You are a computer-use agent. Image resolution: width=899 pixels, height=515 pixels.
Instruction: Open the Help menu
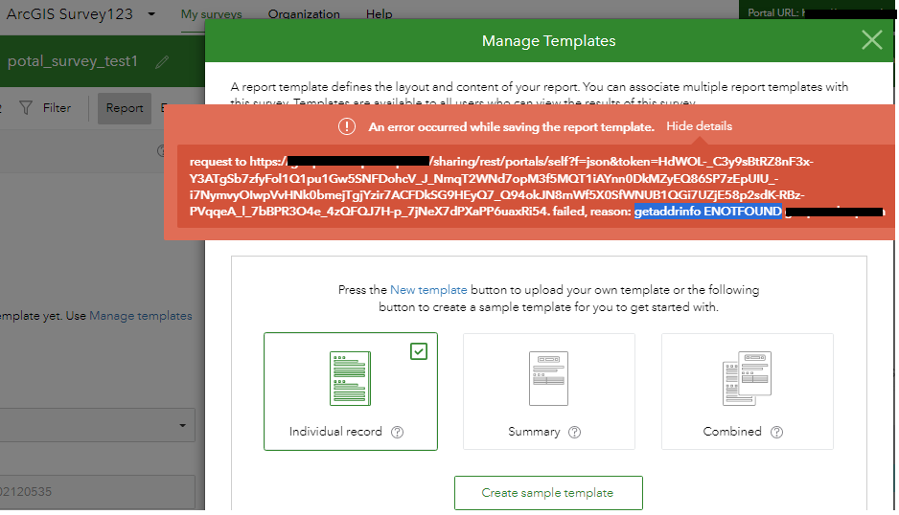point(379,13)
